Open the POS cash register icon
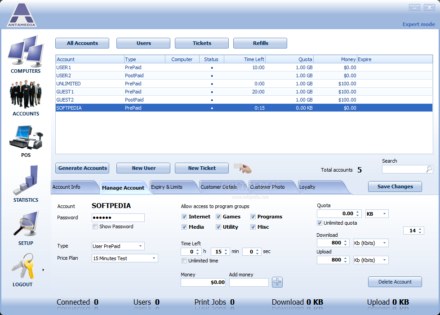The image size is (440, 315). 26,138
